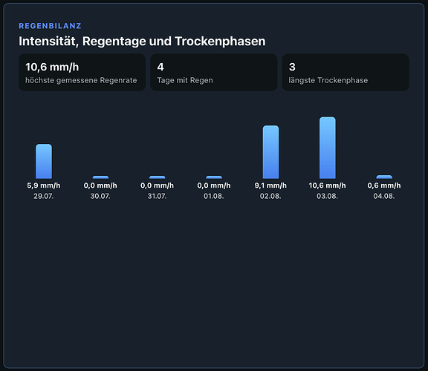This screenshot has height=371, width=428.
Task: Click the '0,0 mm/h' label above 01.08.
Action: point(214,185)
